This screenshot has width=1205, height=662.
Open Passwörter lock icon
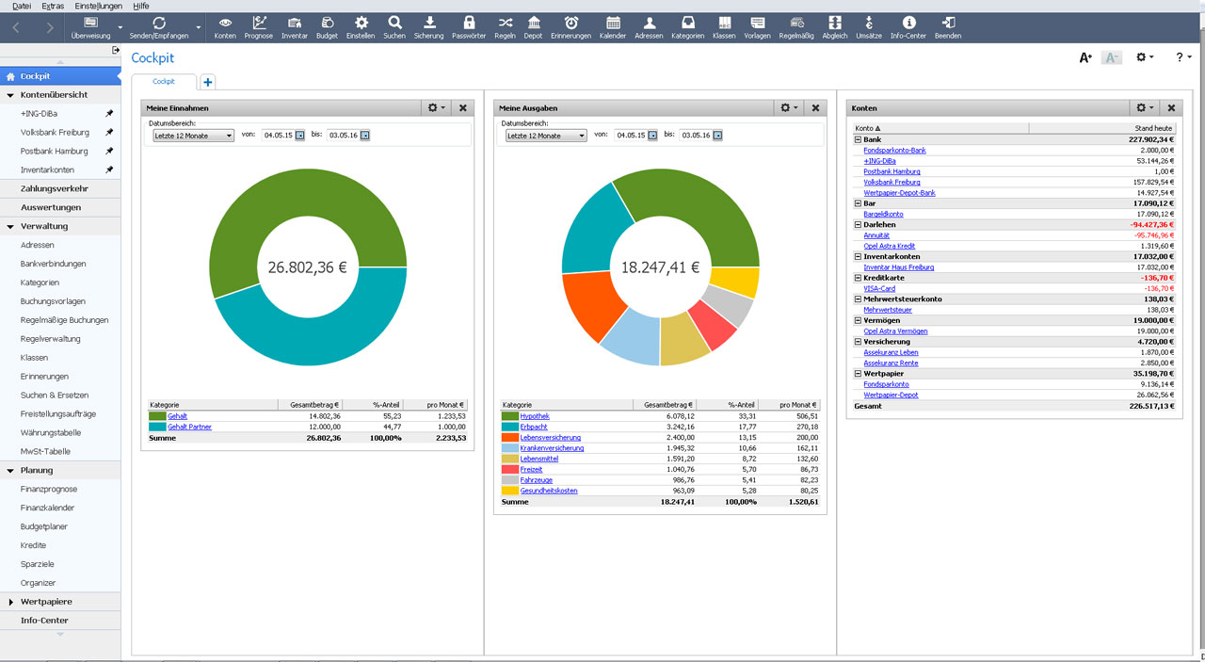pos(469,26)
